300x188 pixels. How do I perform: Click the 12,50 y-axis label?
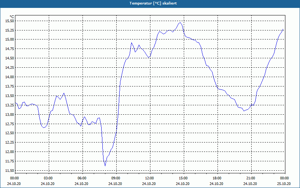click(x=10, y=133)
